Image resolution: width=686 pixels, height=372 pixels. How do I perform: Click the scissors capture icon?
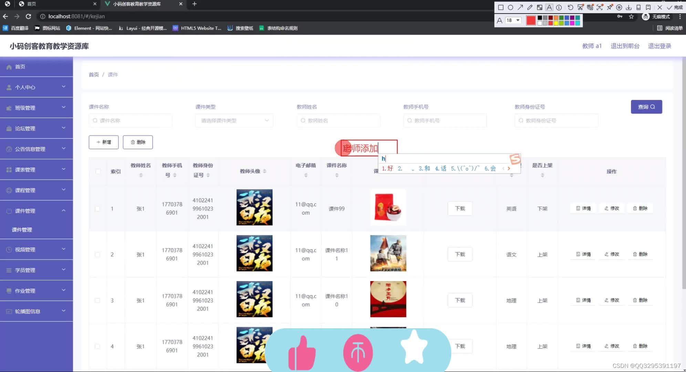580,7
